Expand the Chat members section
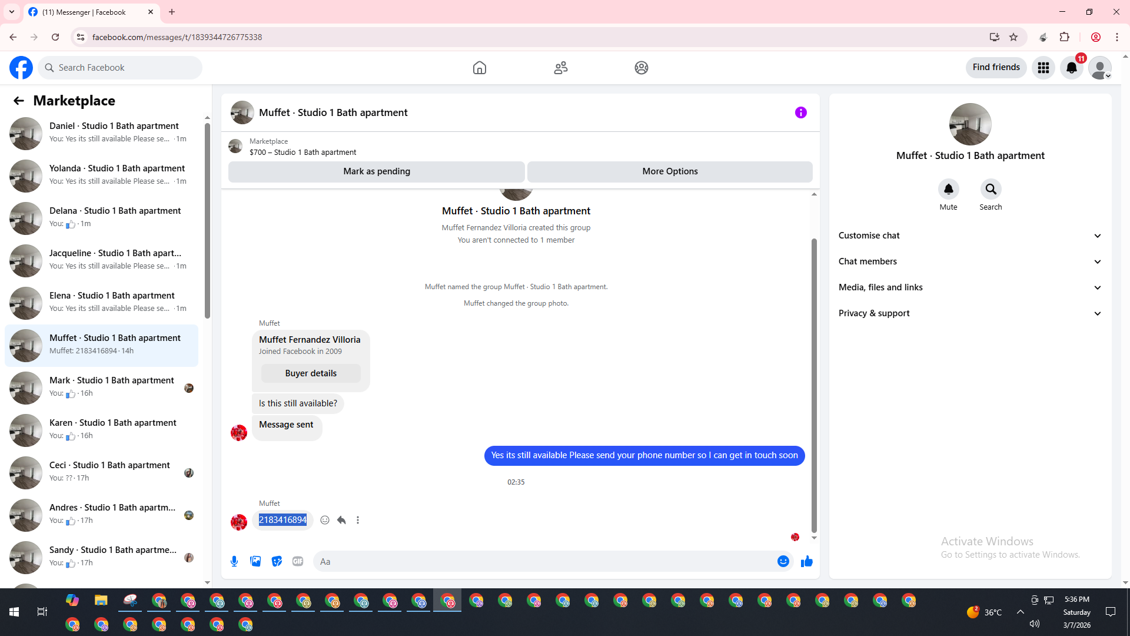This screenshot has width=1130, height=636. (x=971, y=261)
